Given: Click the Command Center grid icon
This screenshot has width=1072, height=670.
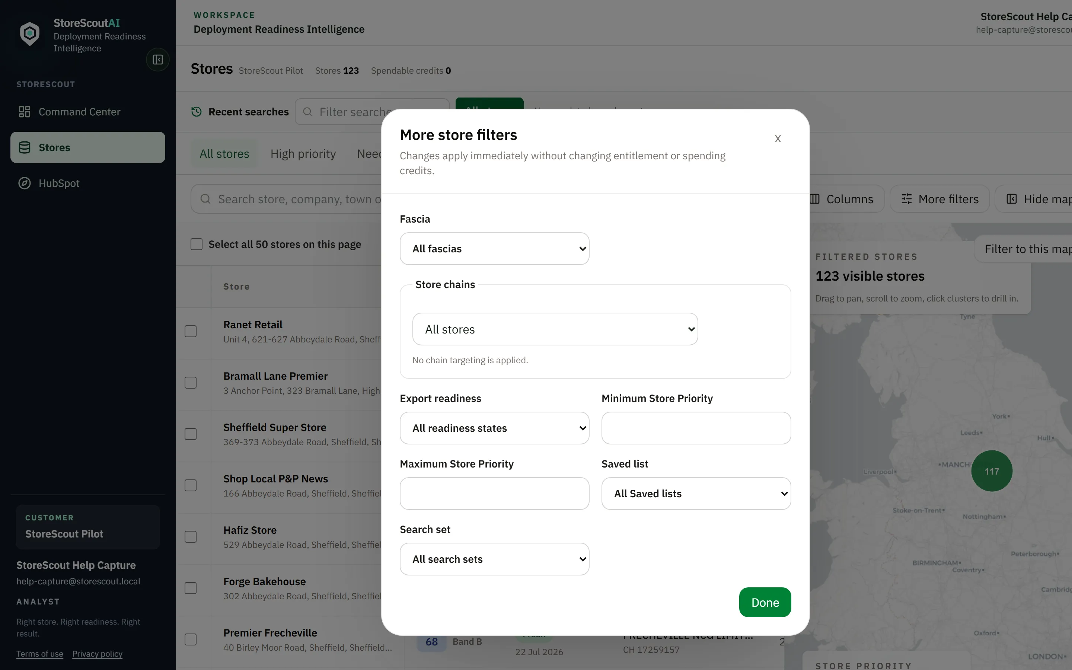Looking at the screenshot, I should coord(24,112).
